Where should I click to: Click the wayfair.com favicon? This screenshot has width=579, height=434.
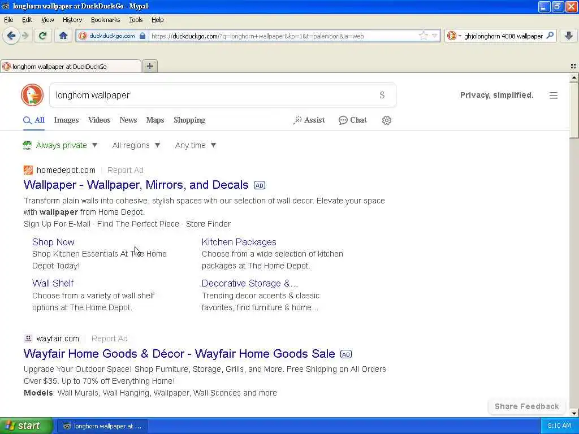pyautogui.click(x=28, y=338)
